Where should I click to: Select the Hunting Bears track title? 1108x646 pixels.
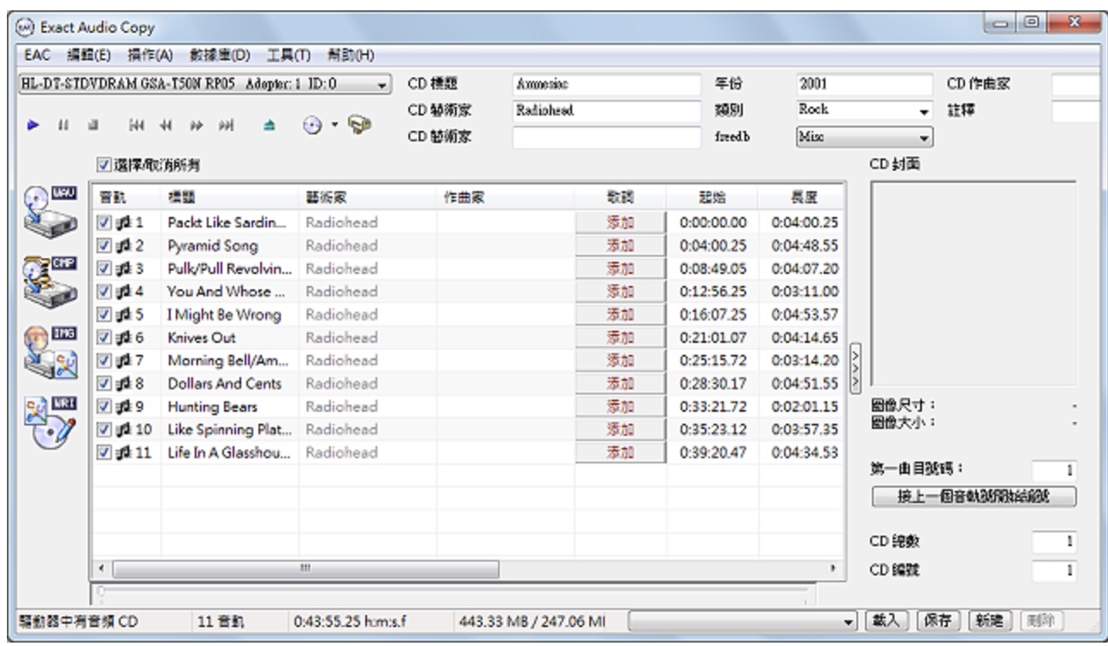click(x=207, y=407)
